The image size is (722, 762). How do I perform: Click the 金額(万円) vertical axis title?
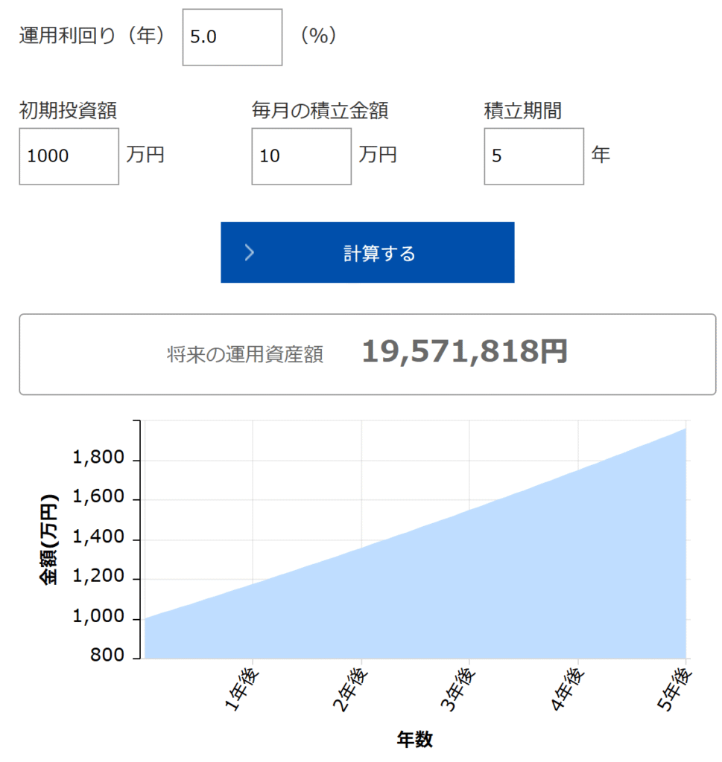coord(49,539)
